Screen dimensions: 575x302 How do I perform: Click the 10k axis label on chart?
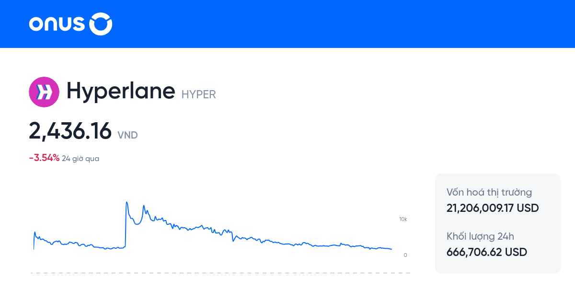click(x=402, y=219)
